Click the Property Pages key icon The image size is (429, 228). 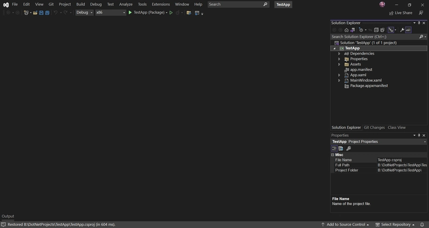pyautogui.click(x=349, y=149)
